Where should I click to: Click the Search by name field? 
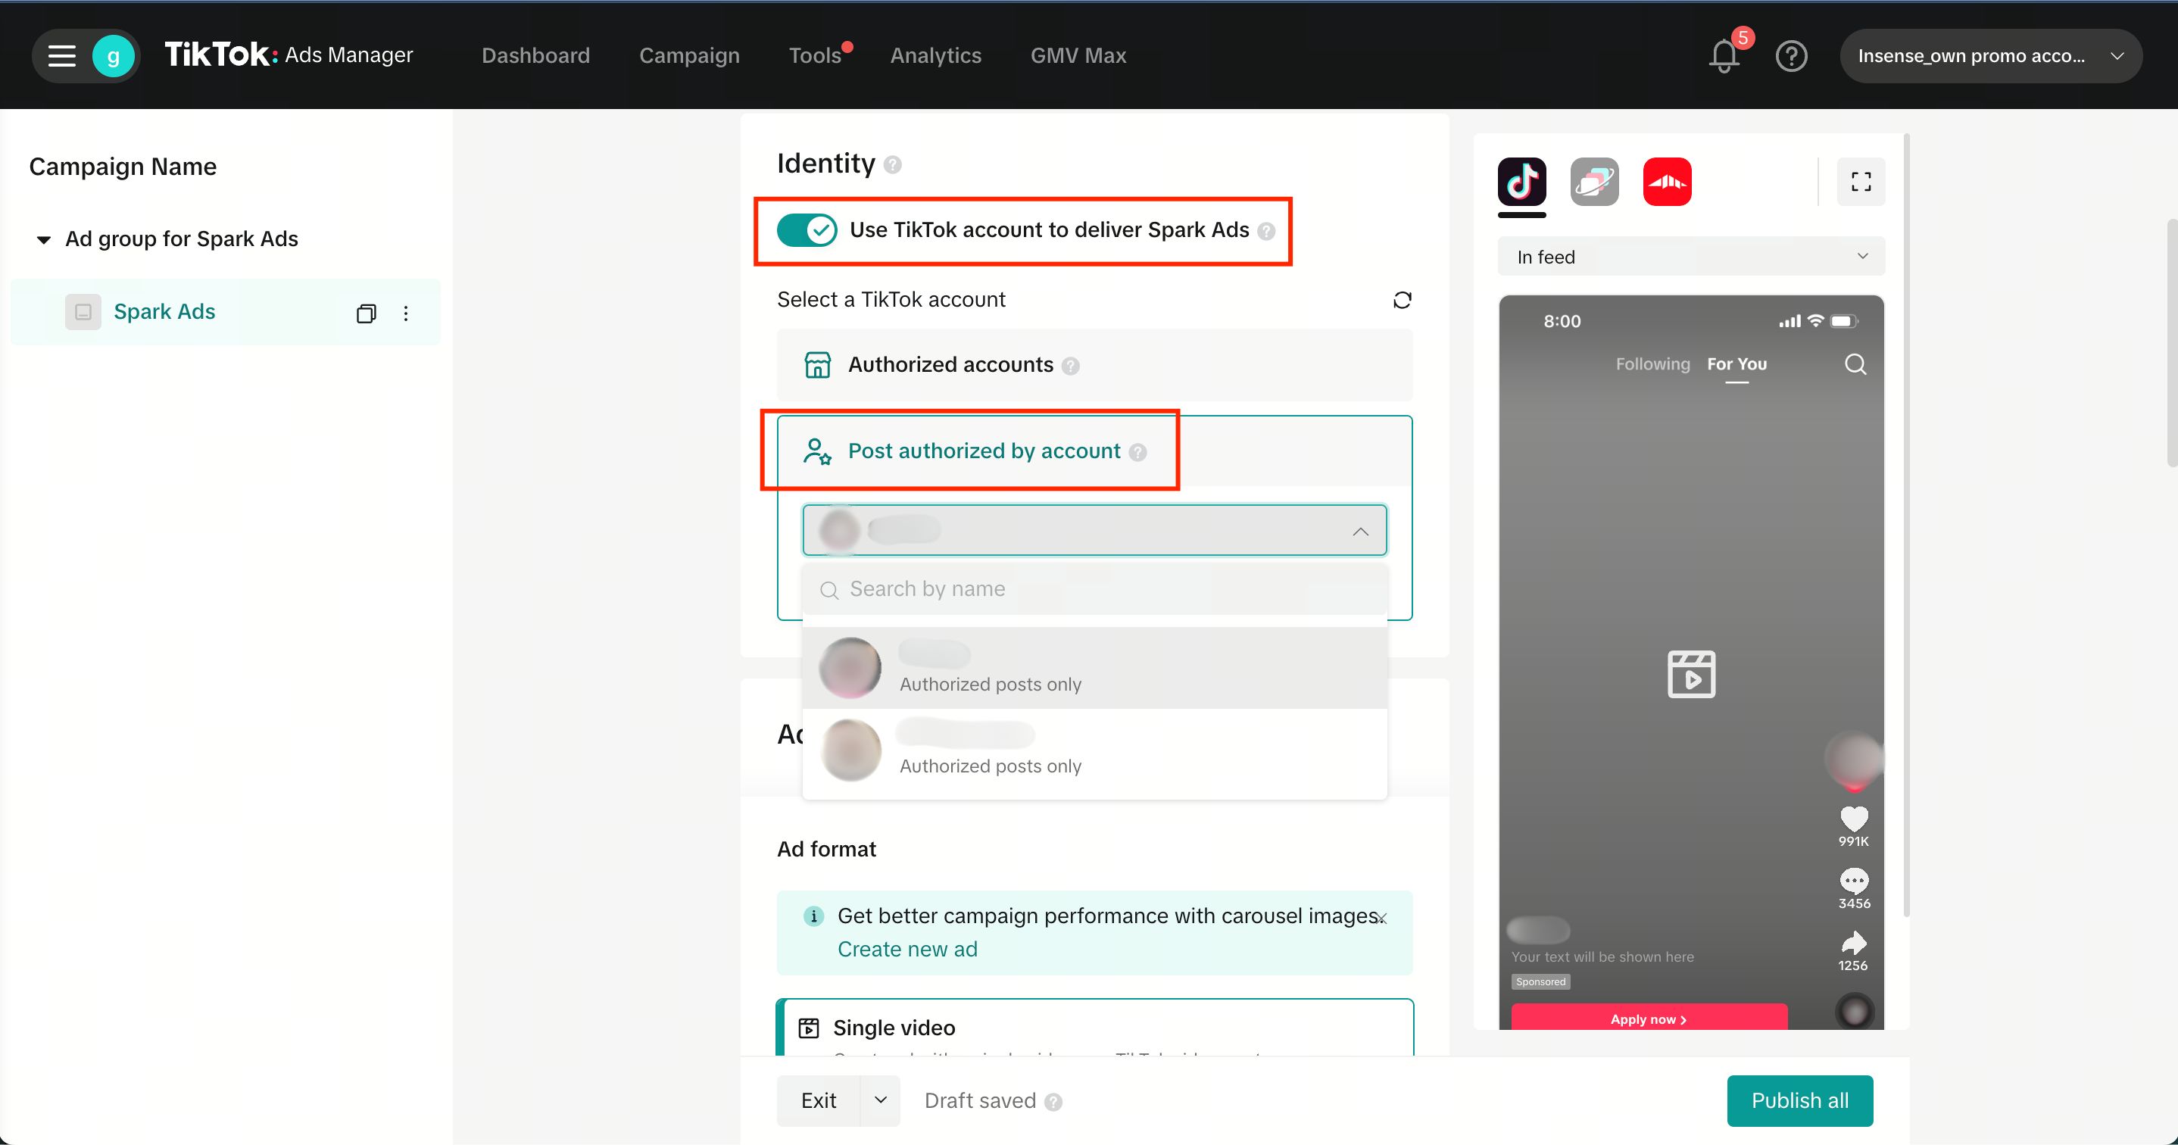(x=1094, y=588)
